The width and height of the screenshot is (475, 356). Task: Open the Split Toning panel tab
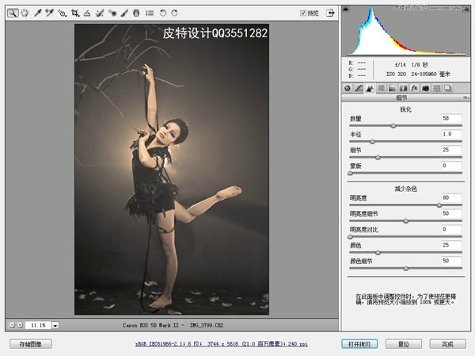tap(392, 88)
